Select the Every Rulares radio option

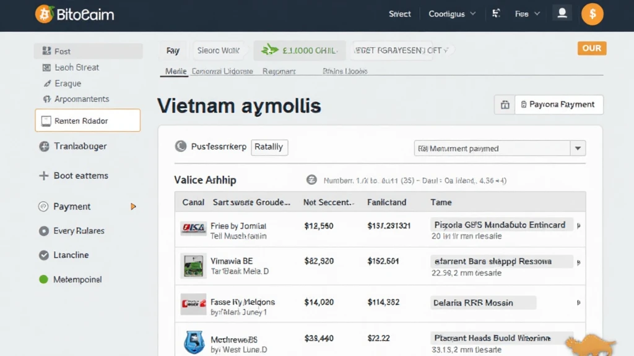43,231
